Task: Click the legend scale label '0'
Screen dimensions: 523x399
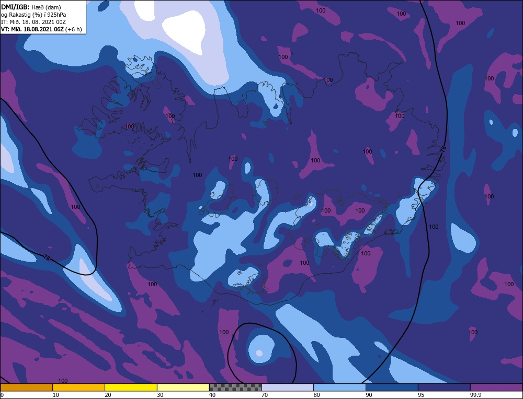Action: pyautogui.click(x=2, y=395)
